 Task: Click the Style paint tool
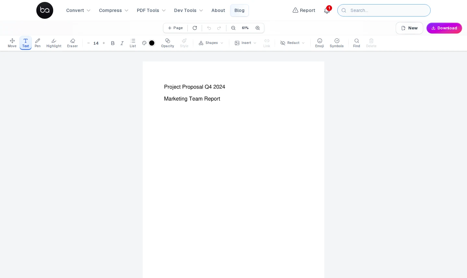184,43
